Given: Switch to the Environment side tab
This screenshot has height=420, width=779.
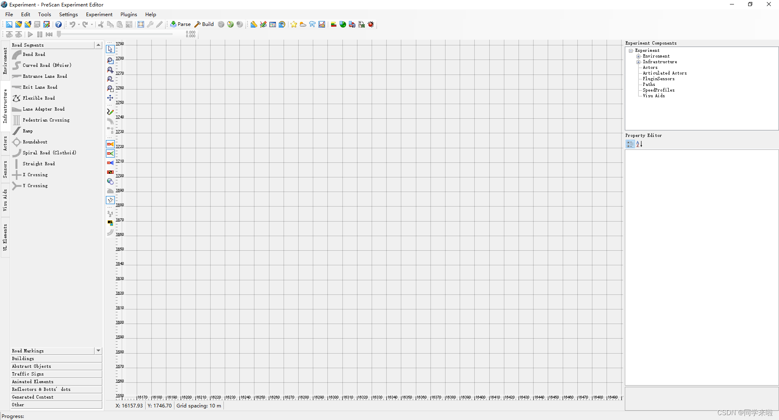Looking at the screenshot, I should pyautogui.click(x=5, y=61).
